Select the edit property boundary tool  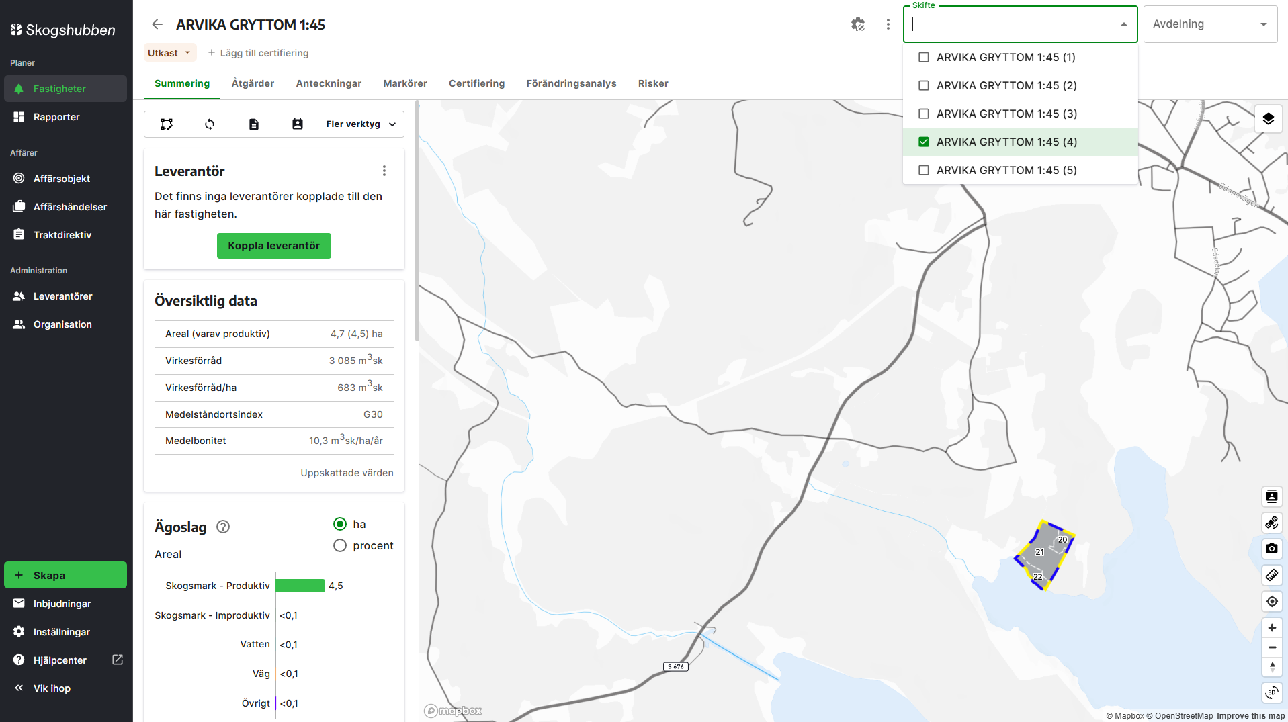[166, 124]
